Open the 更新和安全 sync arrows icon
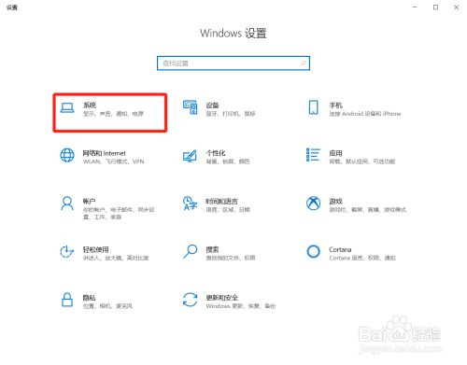This screenshot has width=467, height=365. pos(190,300)
